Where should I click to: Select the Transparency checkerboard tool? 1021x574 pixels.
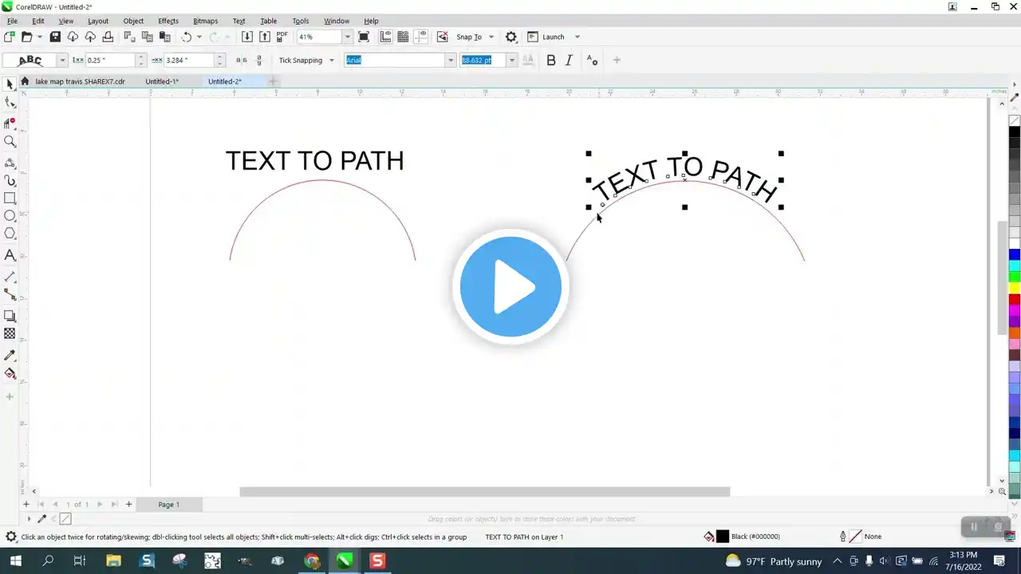coord(10,334)
